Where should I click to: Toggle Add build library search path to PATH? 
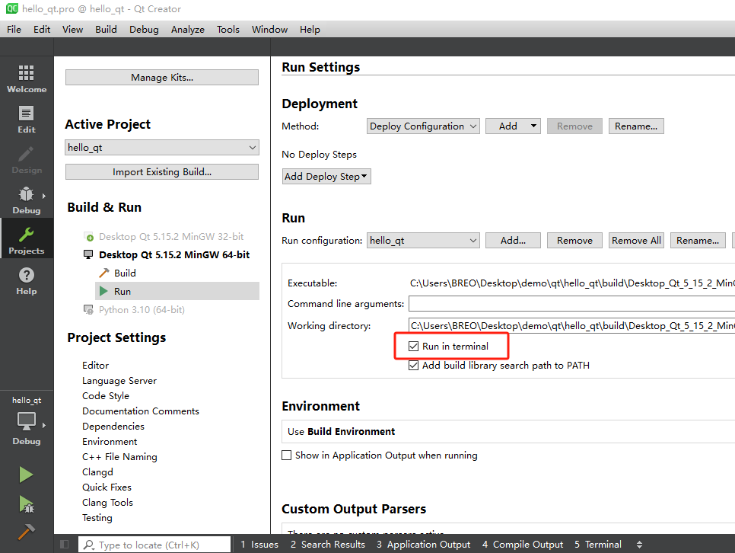[413, 365]
